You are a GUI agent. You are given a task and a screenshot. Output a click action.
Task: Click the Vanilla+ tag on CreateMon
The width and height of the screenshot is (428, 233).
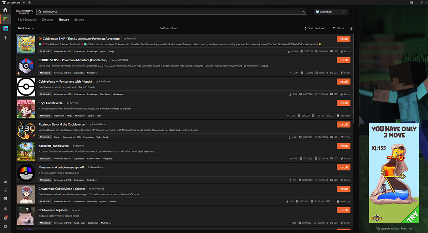pos(113,201)
